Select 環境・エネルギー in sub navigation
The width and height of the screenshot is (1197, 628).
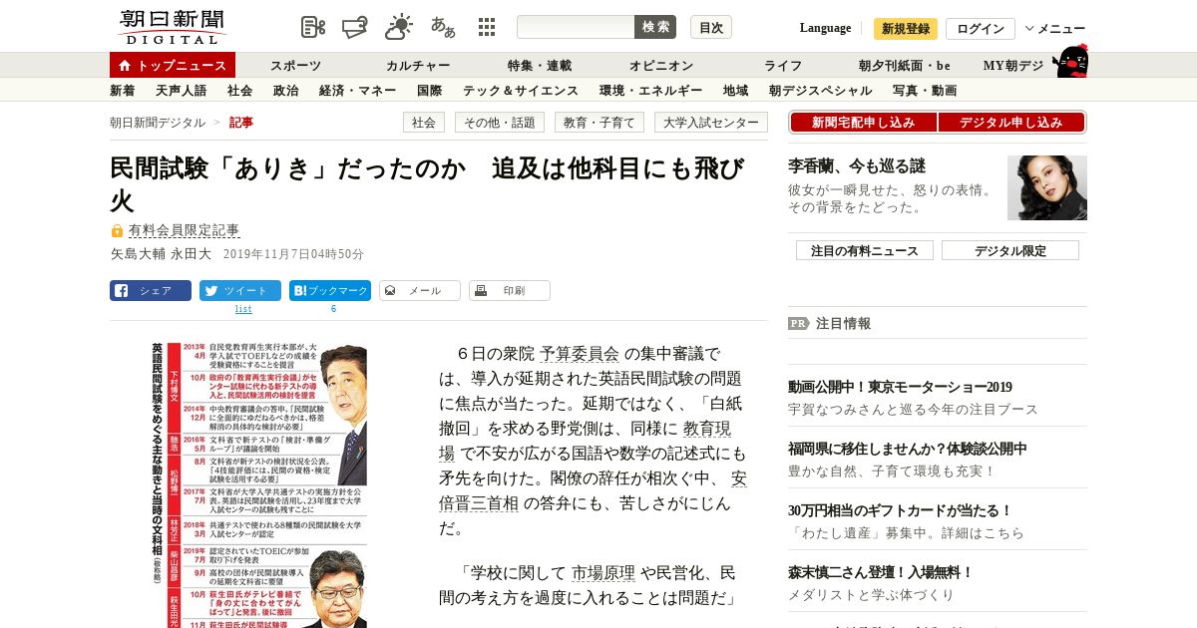[650, 91]
